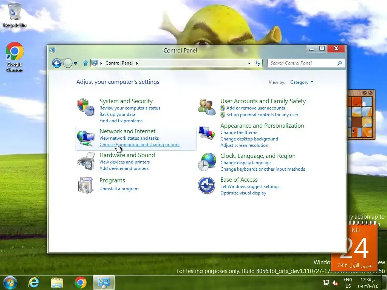Click the muted volume tray icon
Image resolution: width=387 pixels, height=290 pixels.
click(335, 282)
